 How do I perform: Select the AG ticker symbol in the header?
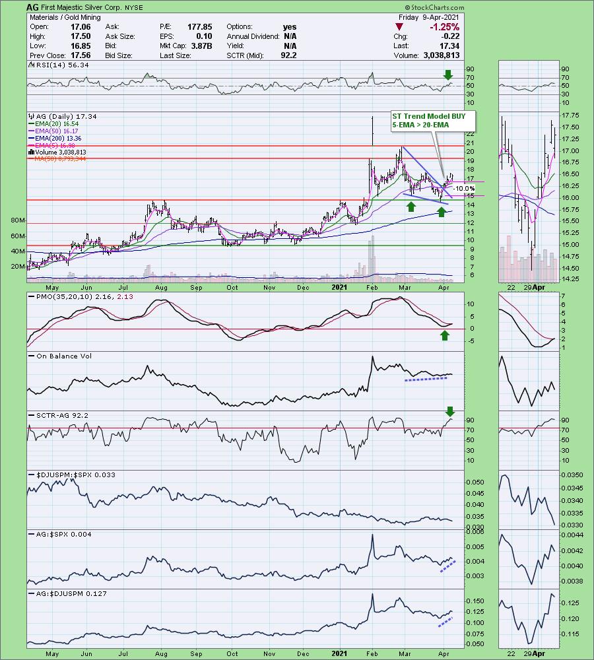pyautogui.click(x=32, y=7)
